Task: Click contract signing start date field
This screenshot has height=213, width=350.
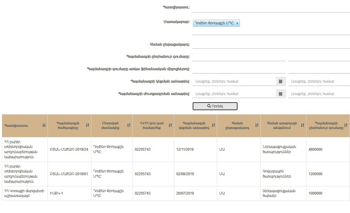Action: pyautogui.click(x=234, y=81)
